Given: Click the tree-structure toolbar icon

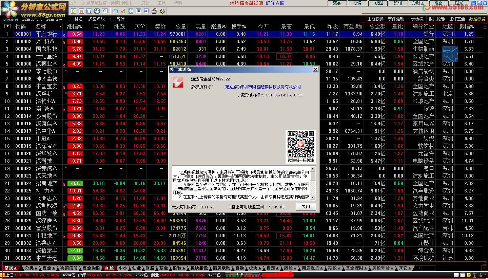Looking at the screenshot, I should click(74, 11).
